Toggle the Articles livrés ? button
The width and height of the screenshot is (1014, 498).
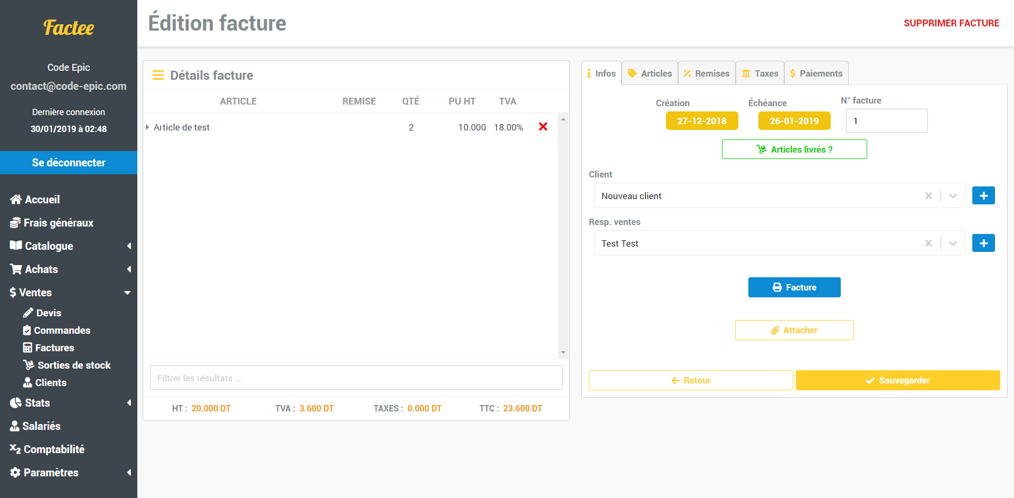click(794, 149)
